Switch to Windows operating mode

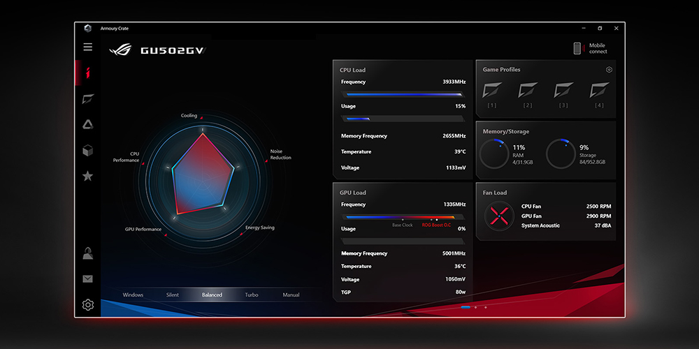[x=133, y=295]
